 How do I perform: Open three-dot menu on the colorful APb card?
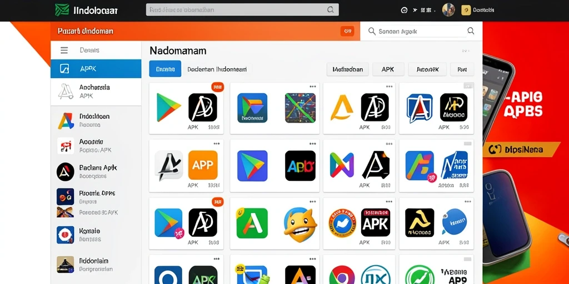click(x=312, y=144)
